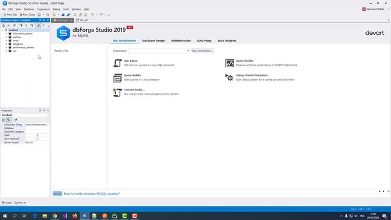This screenshot has height=220, width=391.
Task: Open the Execute Script icon
Action: 117,92
